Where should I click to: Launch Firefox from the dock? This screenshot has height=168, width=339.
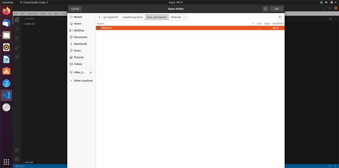tap(6, 11)
